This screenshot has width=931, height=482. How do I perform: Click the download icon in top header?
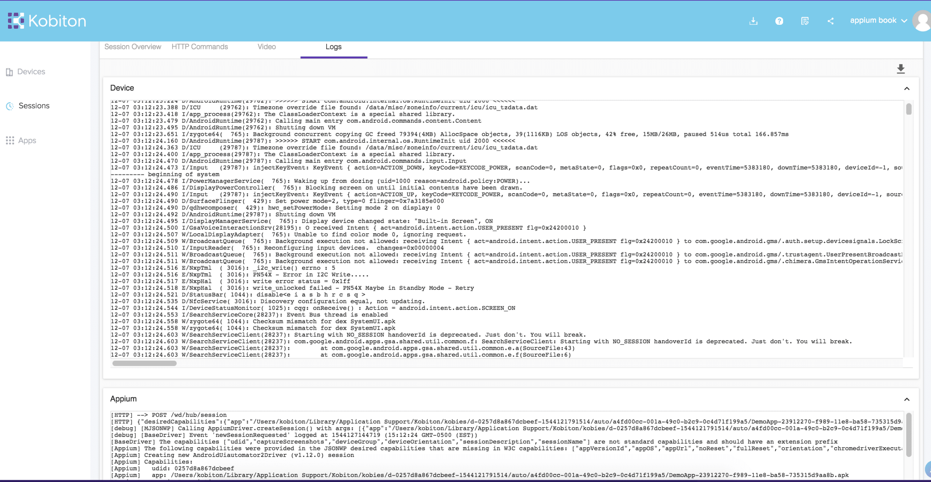tap(753, 21)
